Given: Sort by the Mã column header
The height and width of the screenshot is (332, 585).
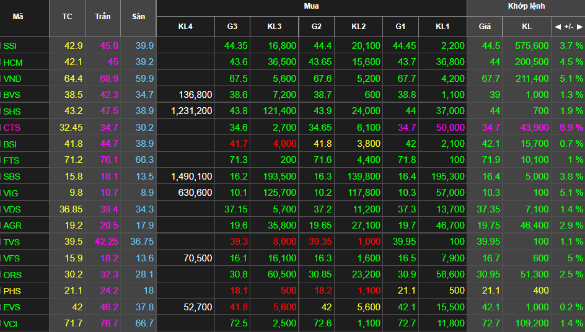Looking at the screenshot, I should 18,17.
